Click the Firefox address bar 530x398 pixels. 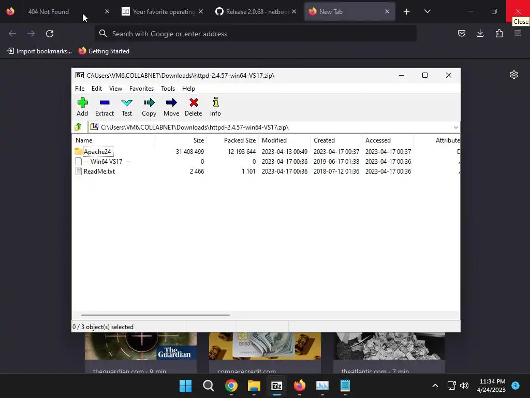[256, 34]
